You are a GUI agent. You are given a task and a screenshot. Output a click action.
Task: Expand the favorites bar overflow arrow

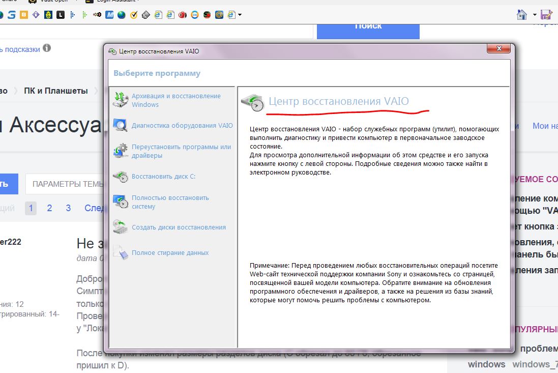point(240,15)
